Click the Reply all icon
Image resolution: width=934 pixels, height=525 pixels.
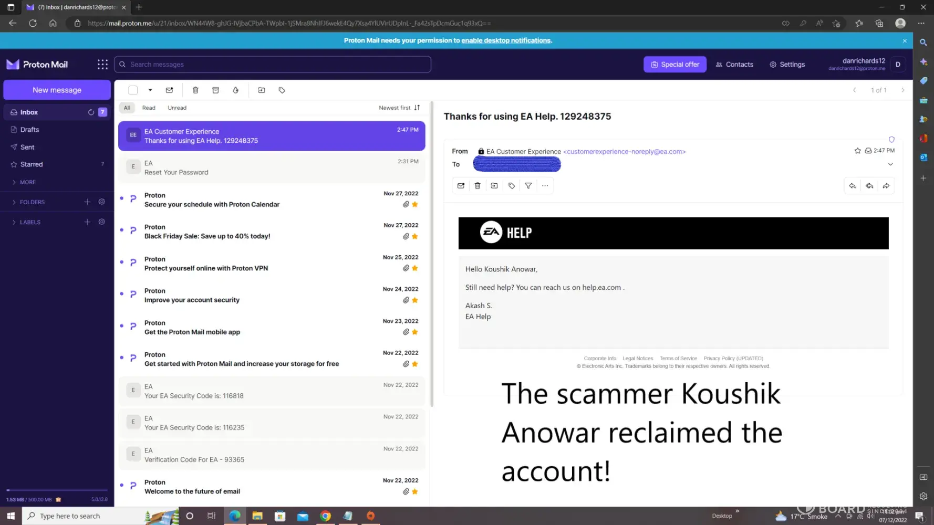point(869,185)
